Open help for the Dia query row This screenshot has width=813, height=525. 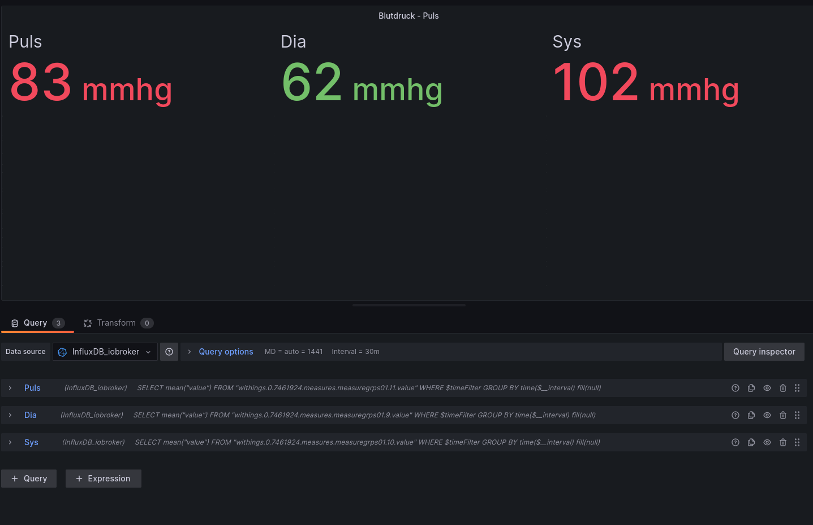click(x=735, y=415)
